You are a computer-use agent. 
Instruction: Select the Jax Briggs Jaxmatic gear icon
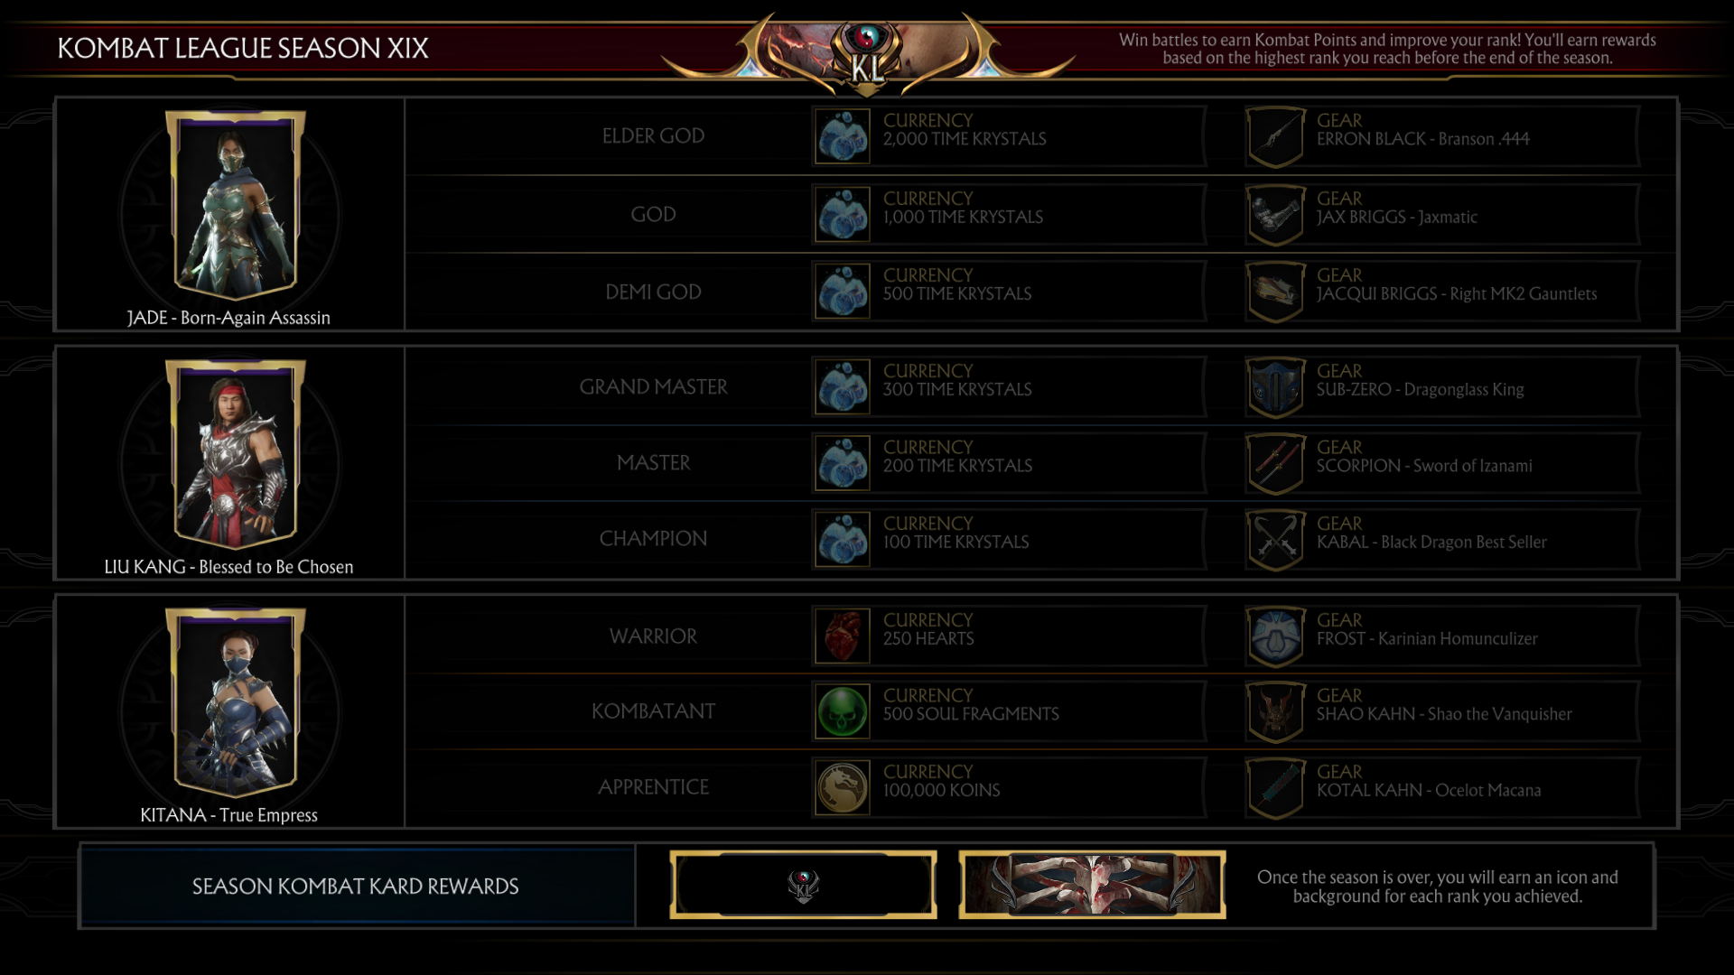tap(1275, 215)
